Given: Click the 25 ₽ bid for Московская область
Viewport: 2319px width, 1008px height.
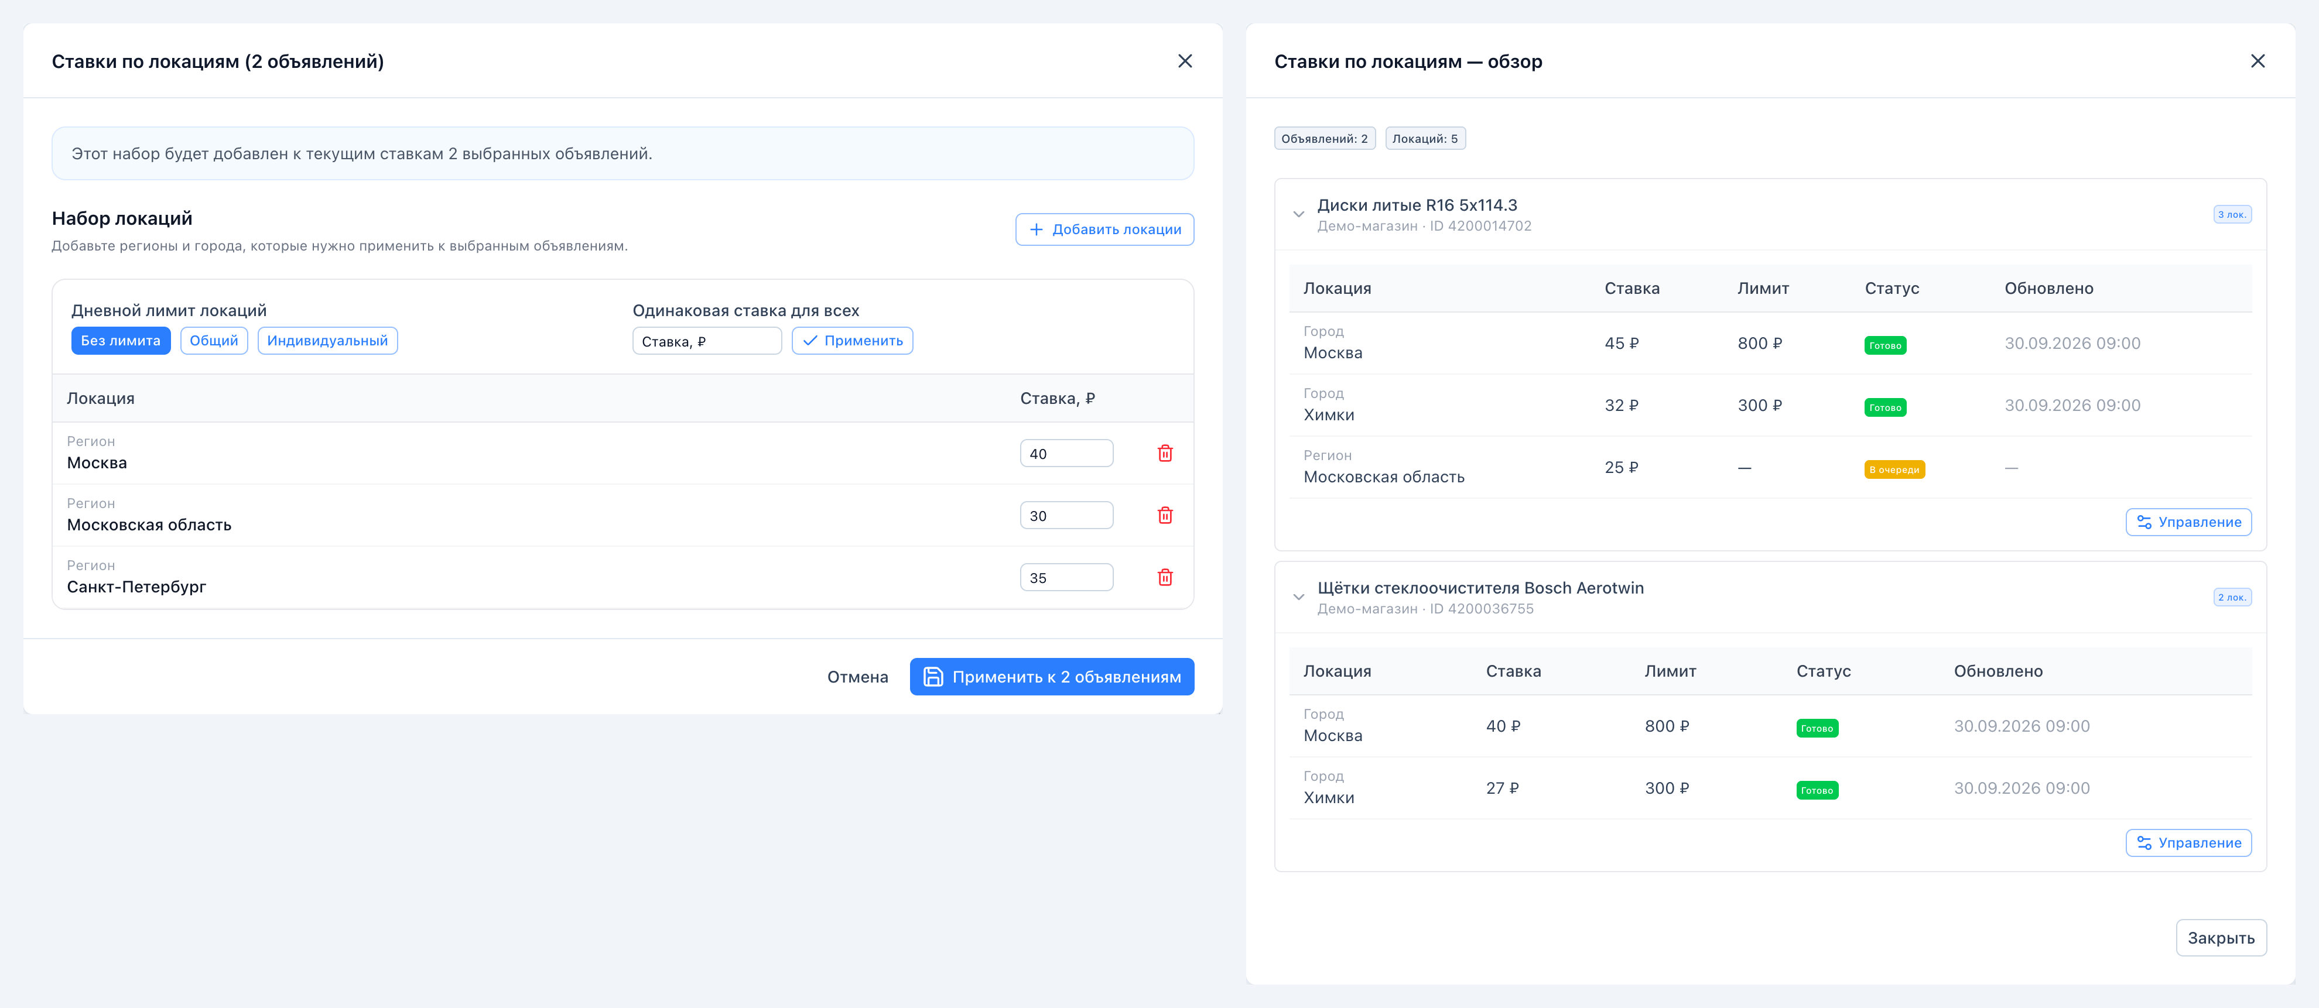Looking at the screenshot, I should tap(1622, 468).
